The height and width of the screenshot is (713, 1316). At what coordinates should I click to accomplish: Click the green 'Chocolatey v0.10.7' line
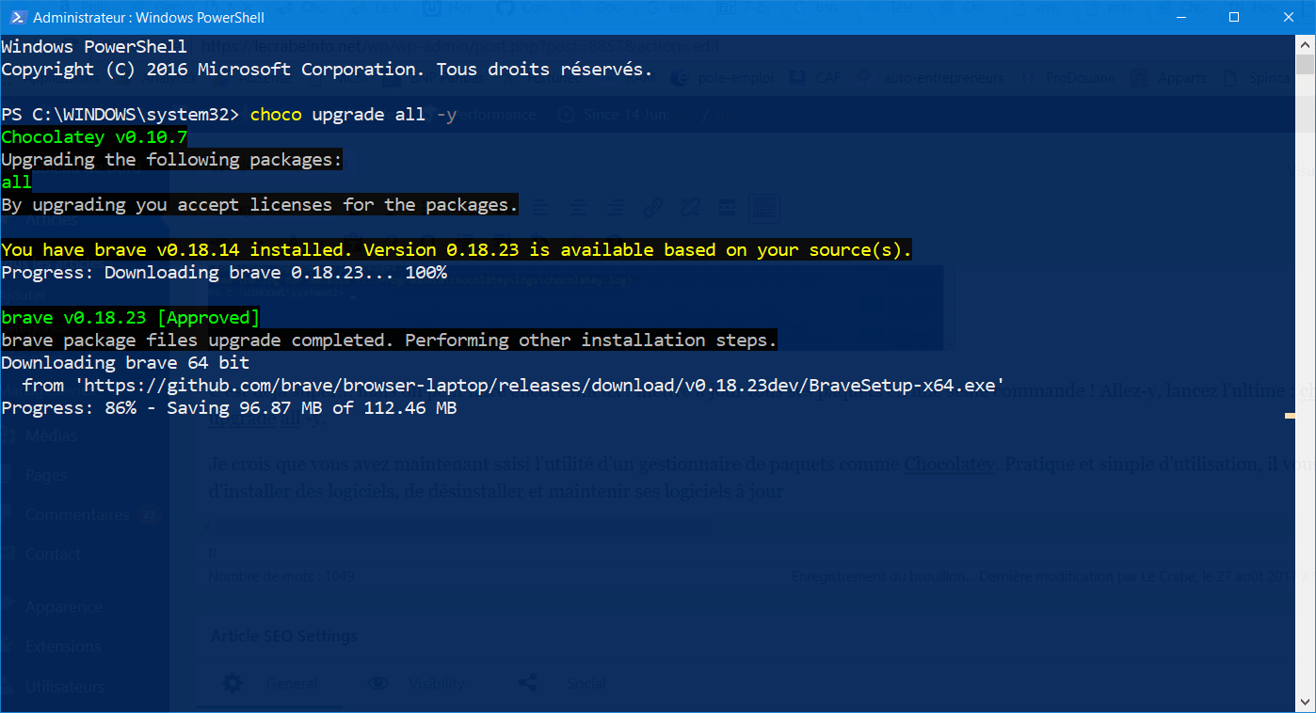click(94, 137)
